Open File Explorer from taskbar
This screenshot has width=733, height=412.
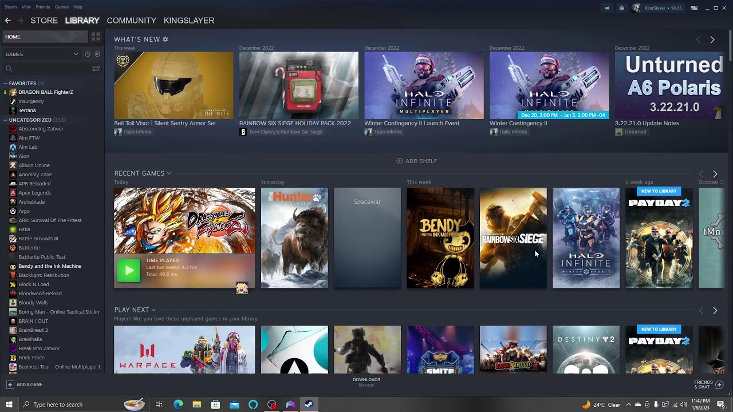pos(196,405)
